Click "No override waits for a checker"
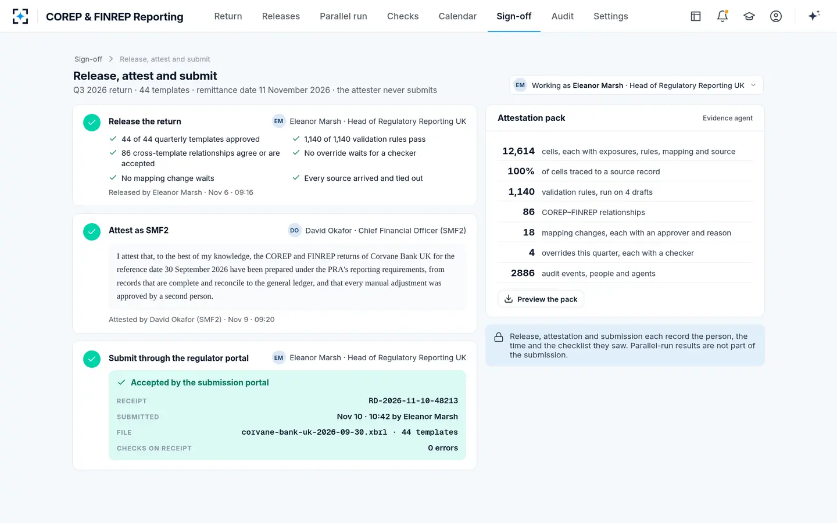Image resolution: width=837 pixels, height=523 pixels. 360,153
